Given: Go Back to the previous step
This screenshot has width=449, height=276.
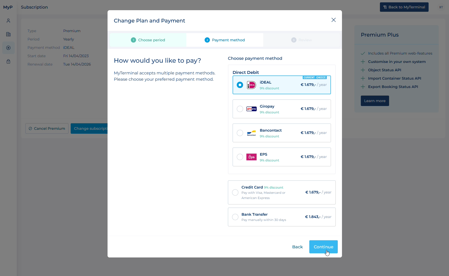Looking at the screenshot, I should [298, 247].
